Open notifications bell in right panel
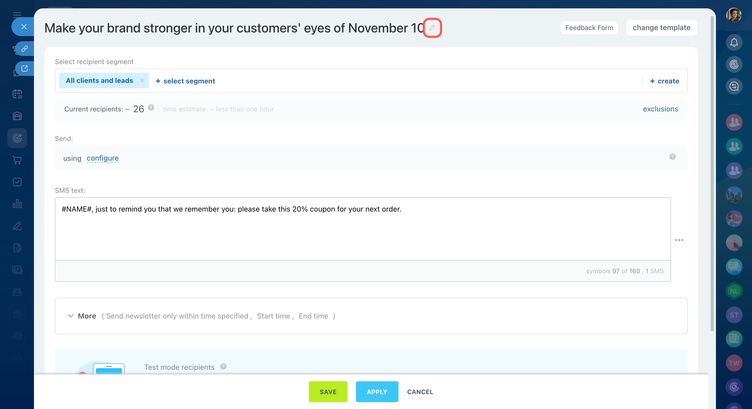Screen dimensions: 752x409 (734, 43)
